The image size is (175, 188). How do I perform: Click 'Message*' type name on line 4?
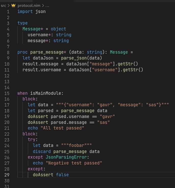[33, 29]
